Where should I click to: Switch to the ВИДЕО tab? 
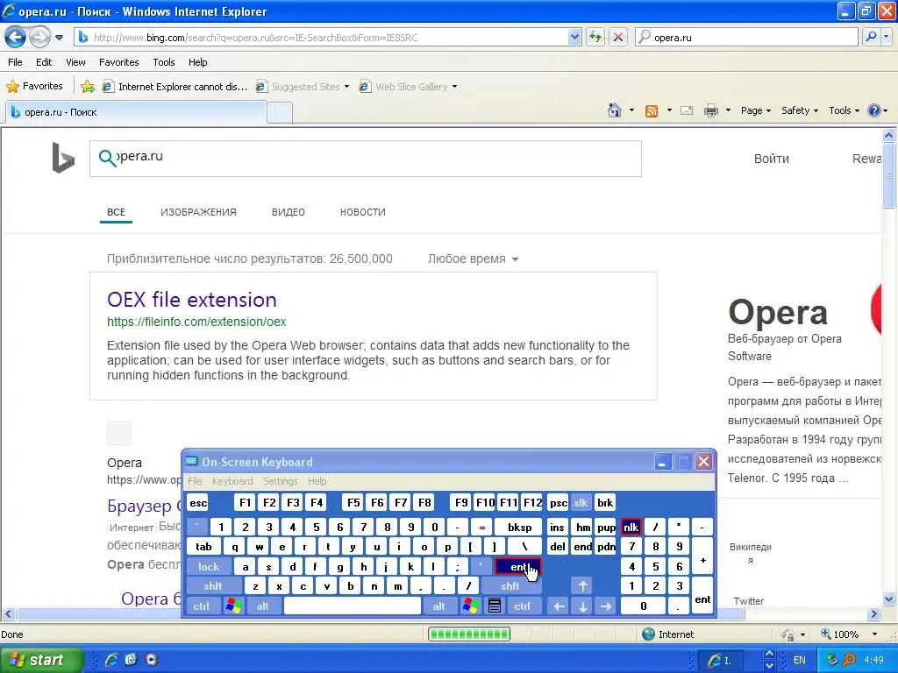pyautogui.click(x=288, y=212)
